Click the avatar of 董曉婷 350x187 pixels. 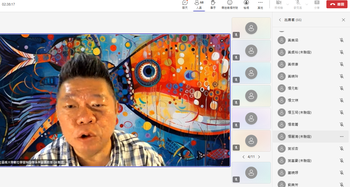pos(282,173)
